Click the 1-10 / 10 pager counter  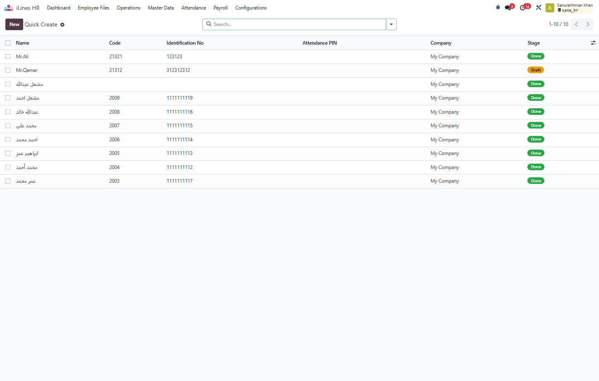click(x=558, y=24)
